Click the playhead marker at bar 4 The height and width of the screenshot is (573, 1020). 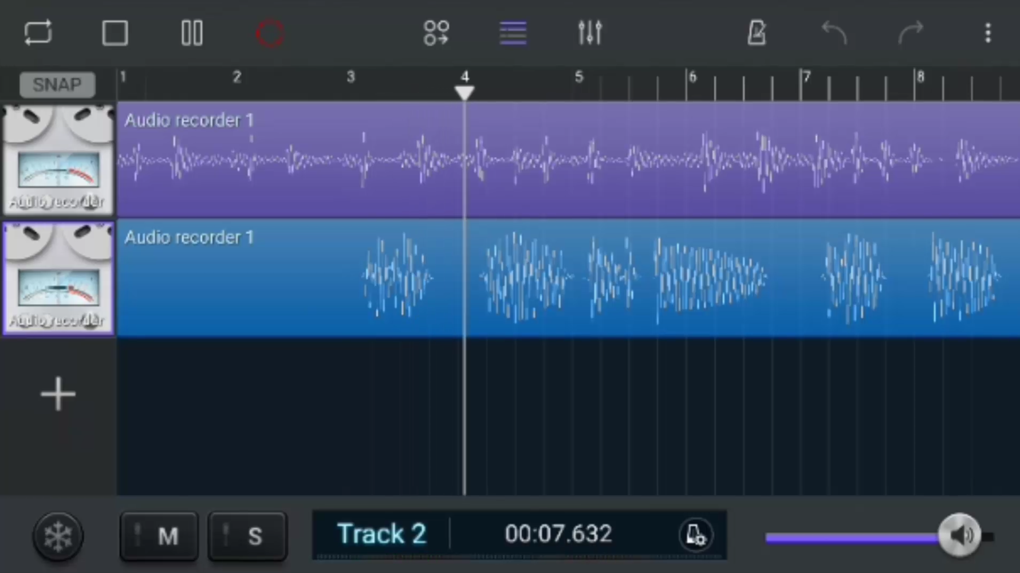[x=464, y=92]
